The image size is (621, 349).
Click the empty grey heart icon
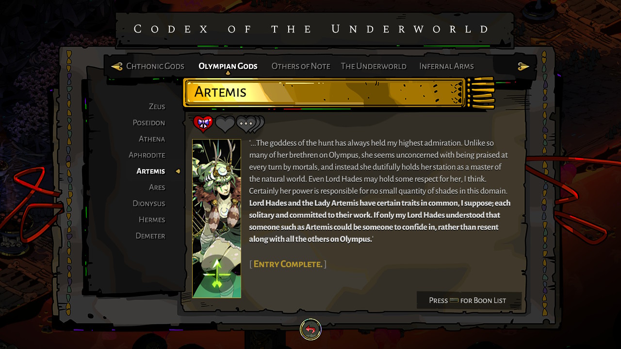click(225, 125)
